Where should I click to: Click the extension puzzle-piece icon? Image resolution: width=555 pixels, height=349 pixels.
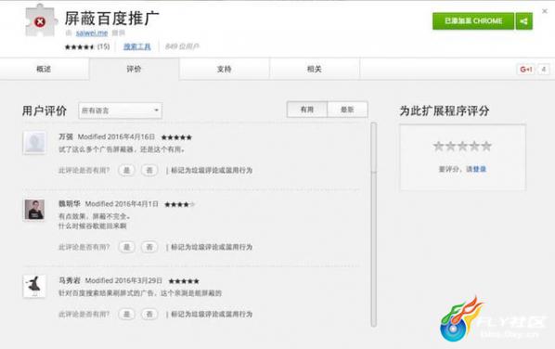41,21
